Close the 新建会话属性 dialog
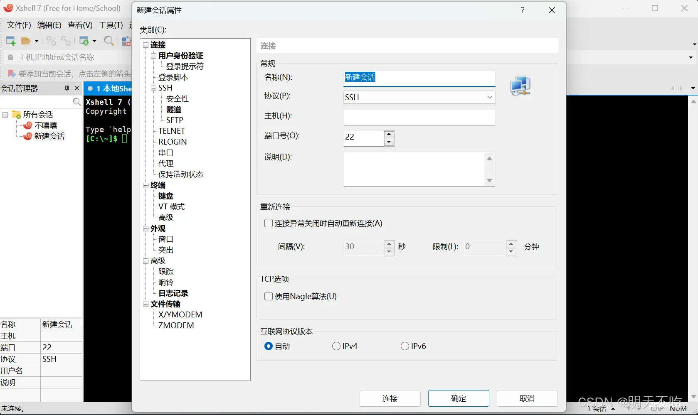The image size is (698, 415). coord(552,10)
